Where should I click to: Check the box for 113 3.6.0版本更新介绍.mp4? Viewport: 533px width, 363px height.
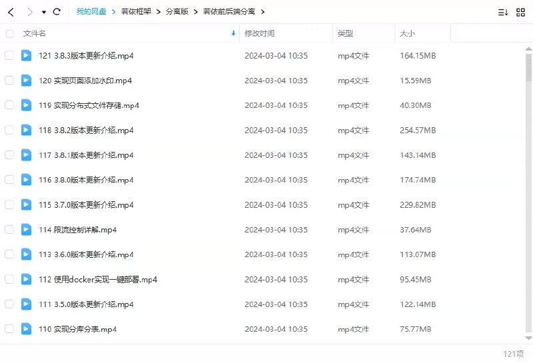click(9, 254)
